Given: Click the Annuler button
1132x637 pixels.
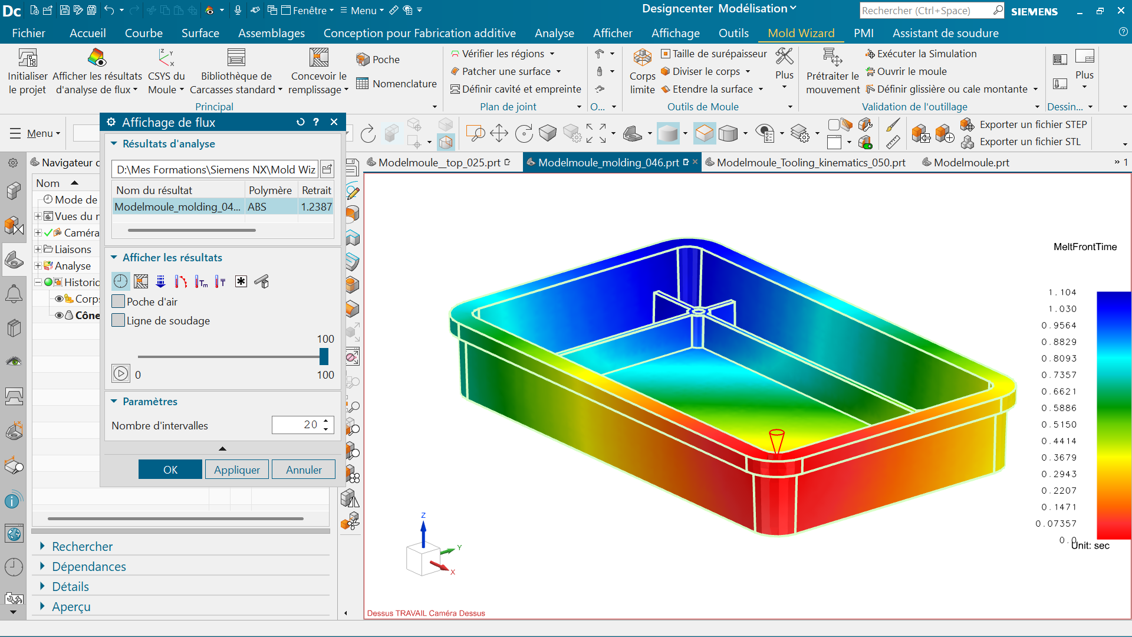Looking at the screenshot, I should click(x=304, y=469).
